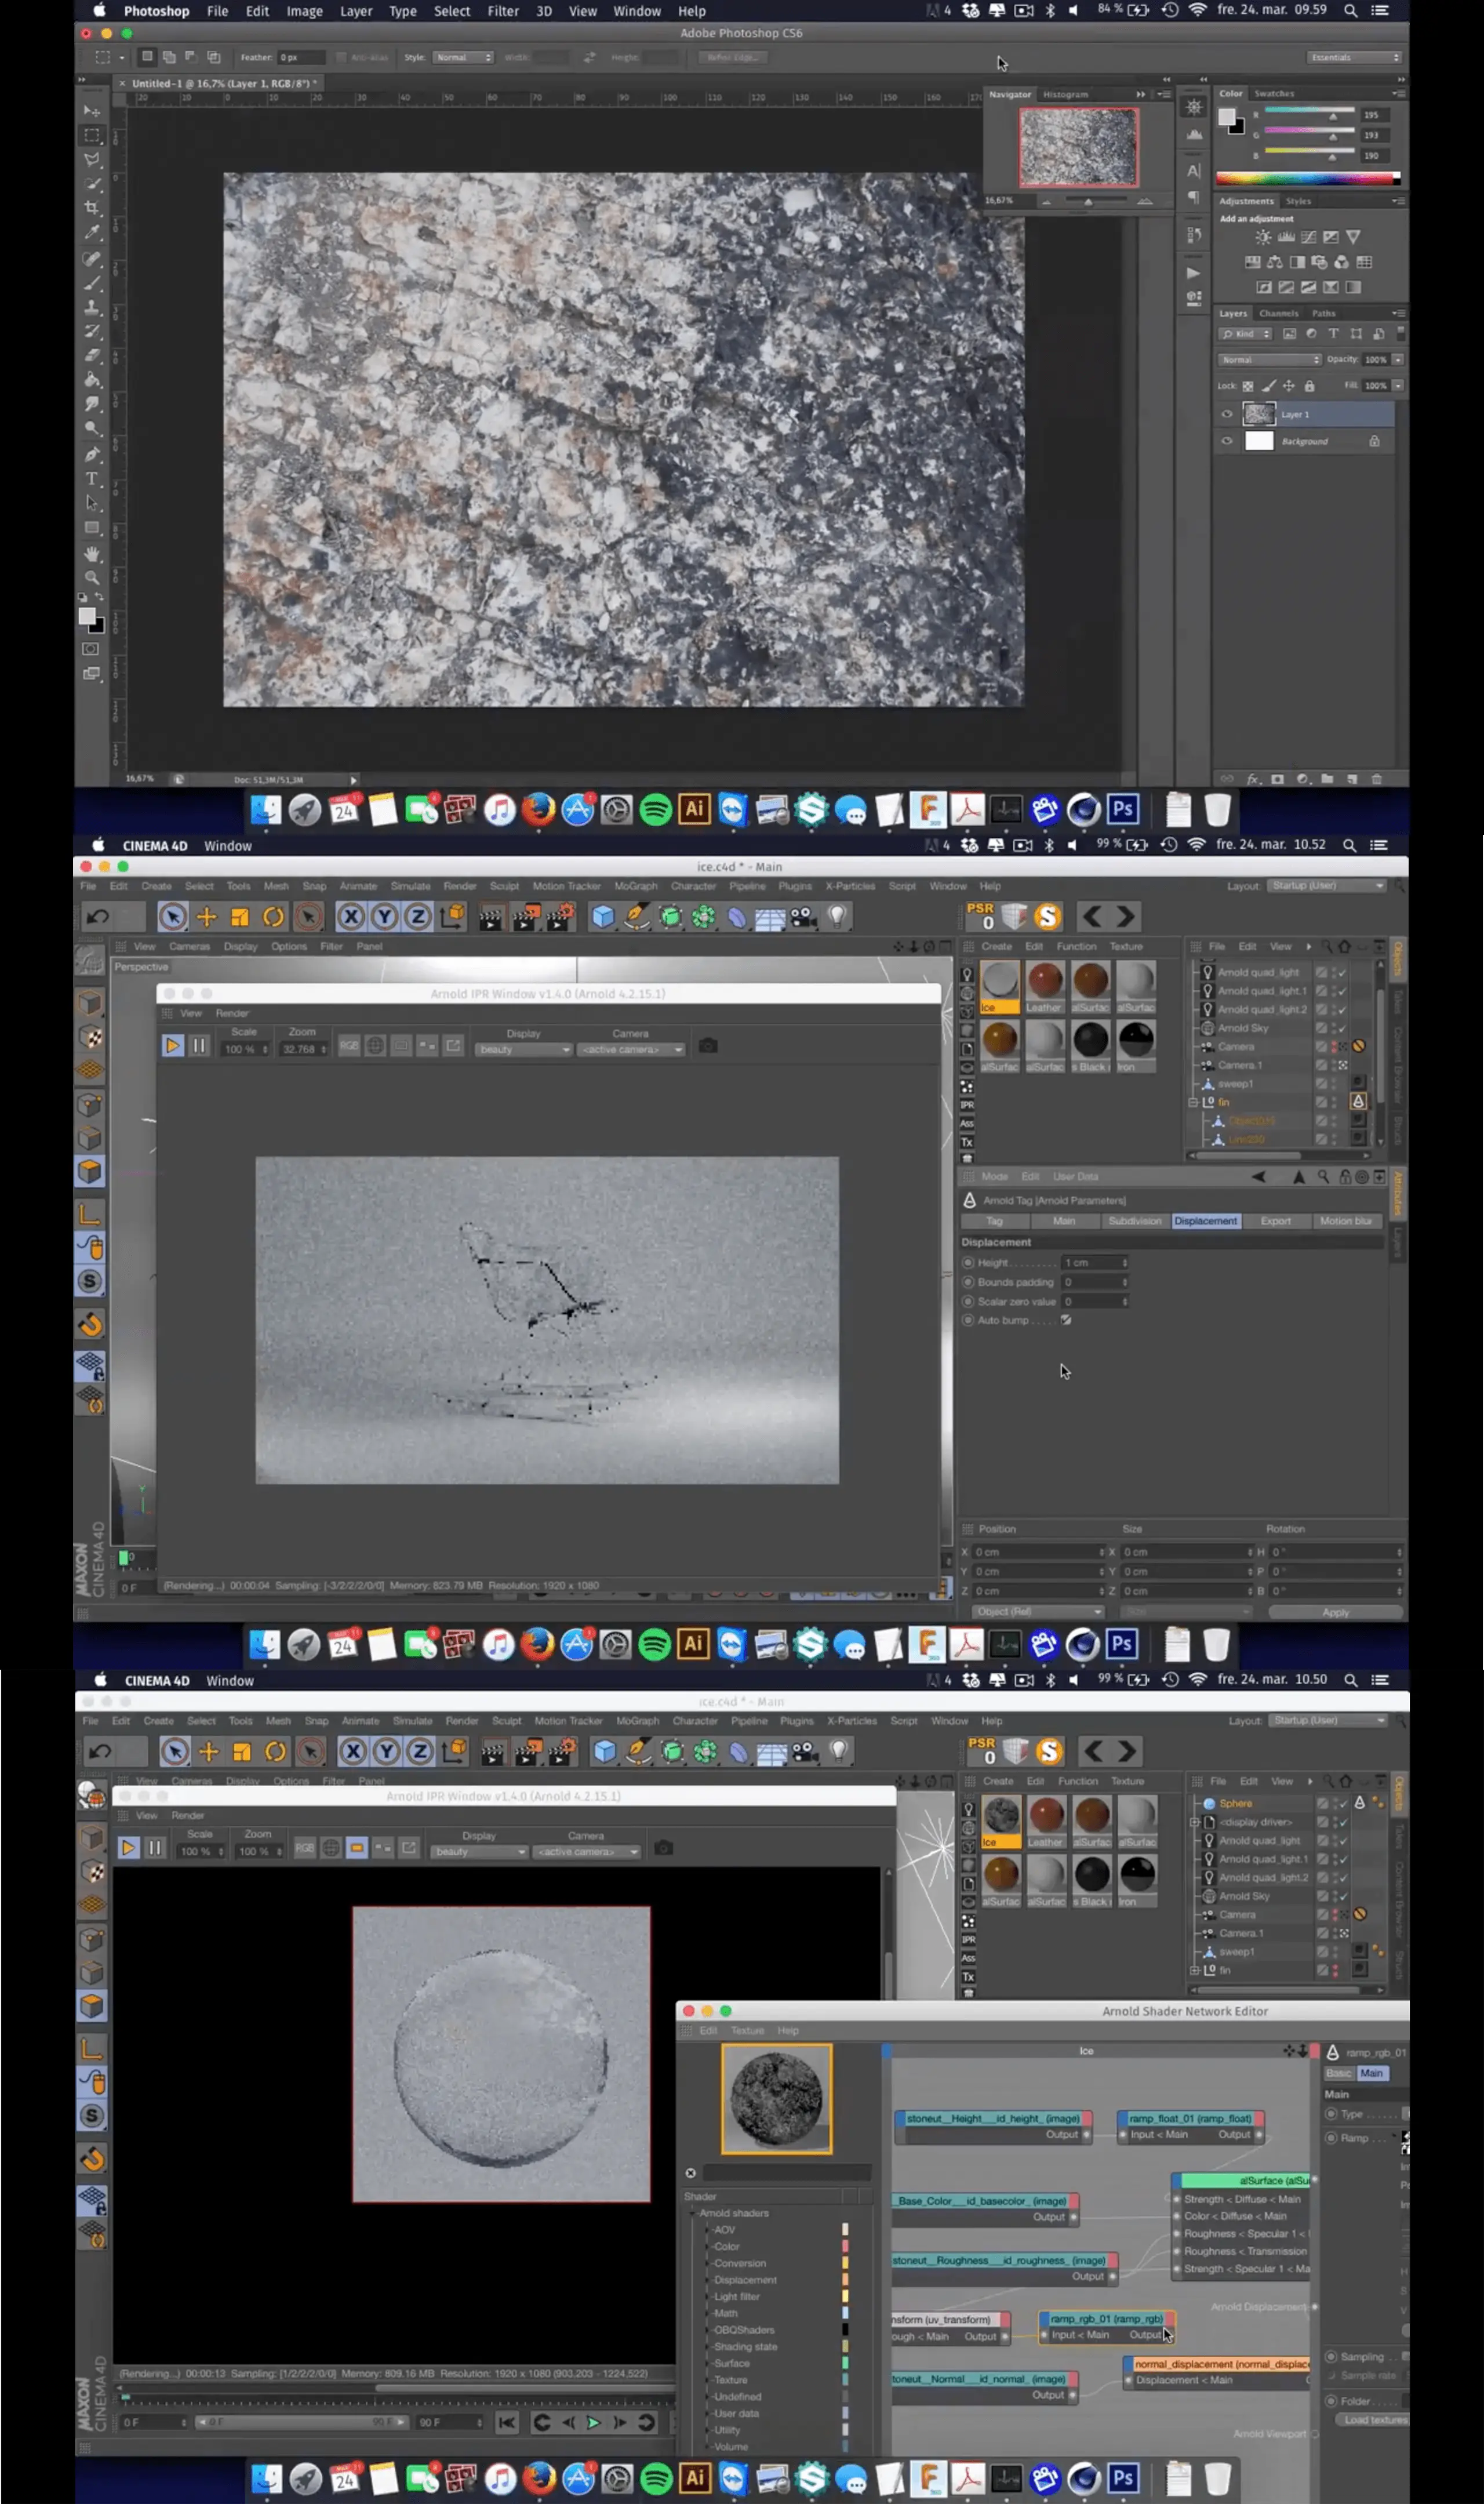Screen dimensions: 1484x2504
Task: Add a Levels adjustment
Action: tap(1286, 237)
